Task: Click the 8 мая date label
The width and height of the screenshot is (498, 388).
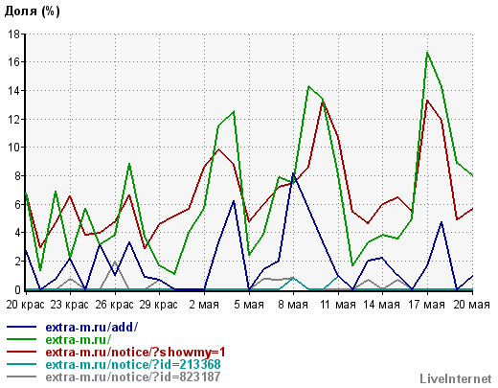Action: coord(293,305)
